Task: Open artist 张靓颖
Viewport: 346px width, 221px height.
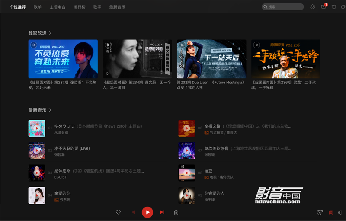Action: coord(209,155)
